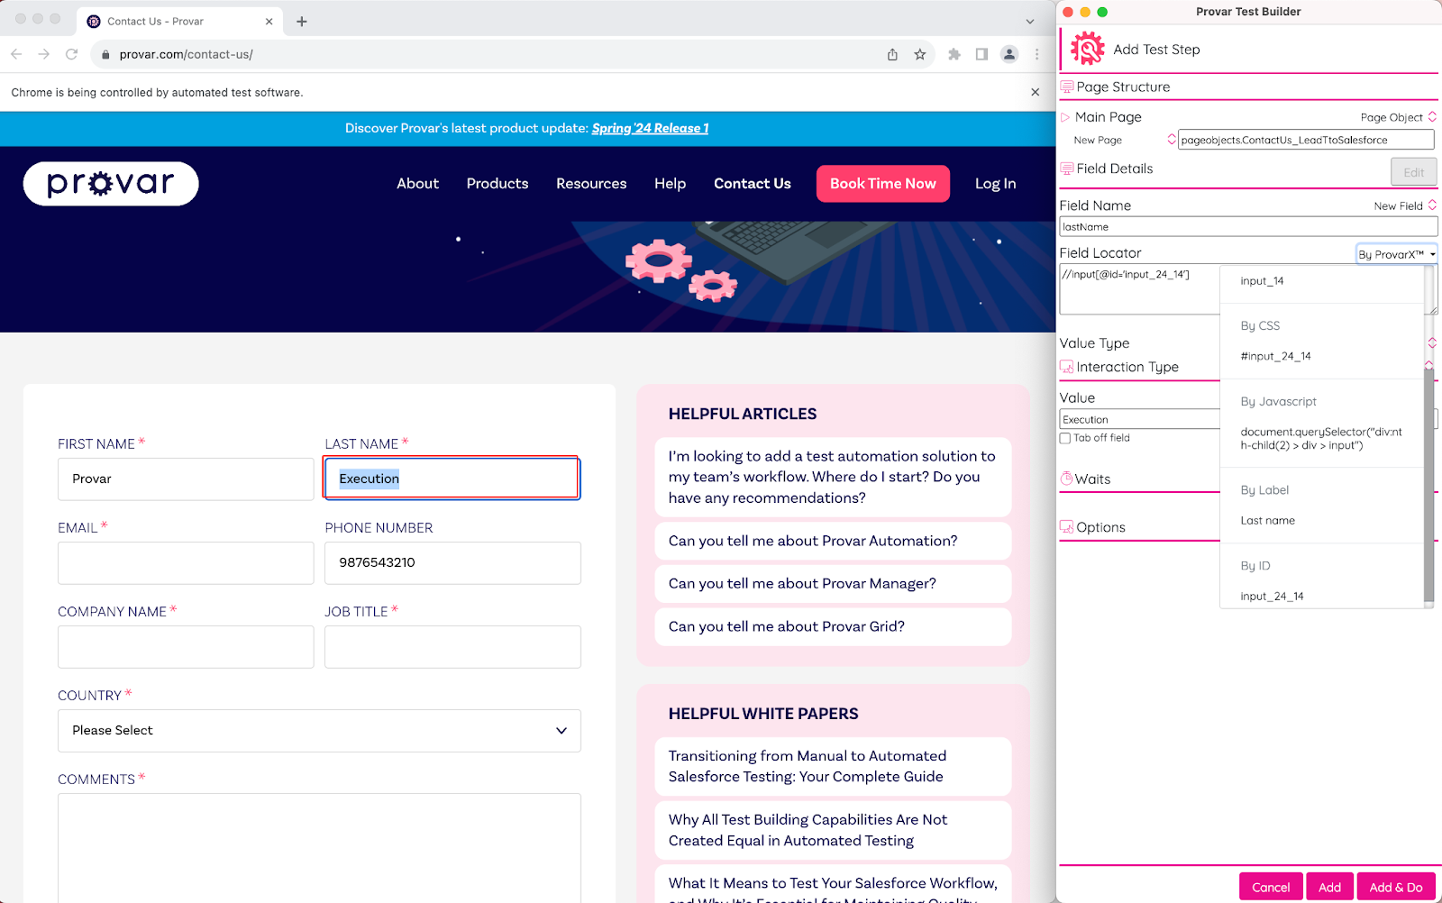Click the Chrome forward arrow
Image resolution: width=1442 pixels, height=903 pixels.
pyautogui.click(x=43, y=54)
